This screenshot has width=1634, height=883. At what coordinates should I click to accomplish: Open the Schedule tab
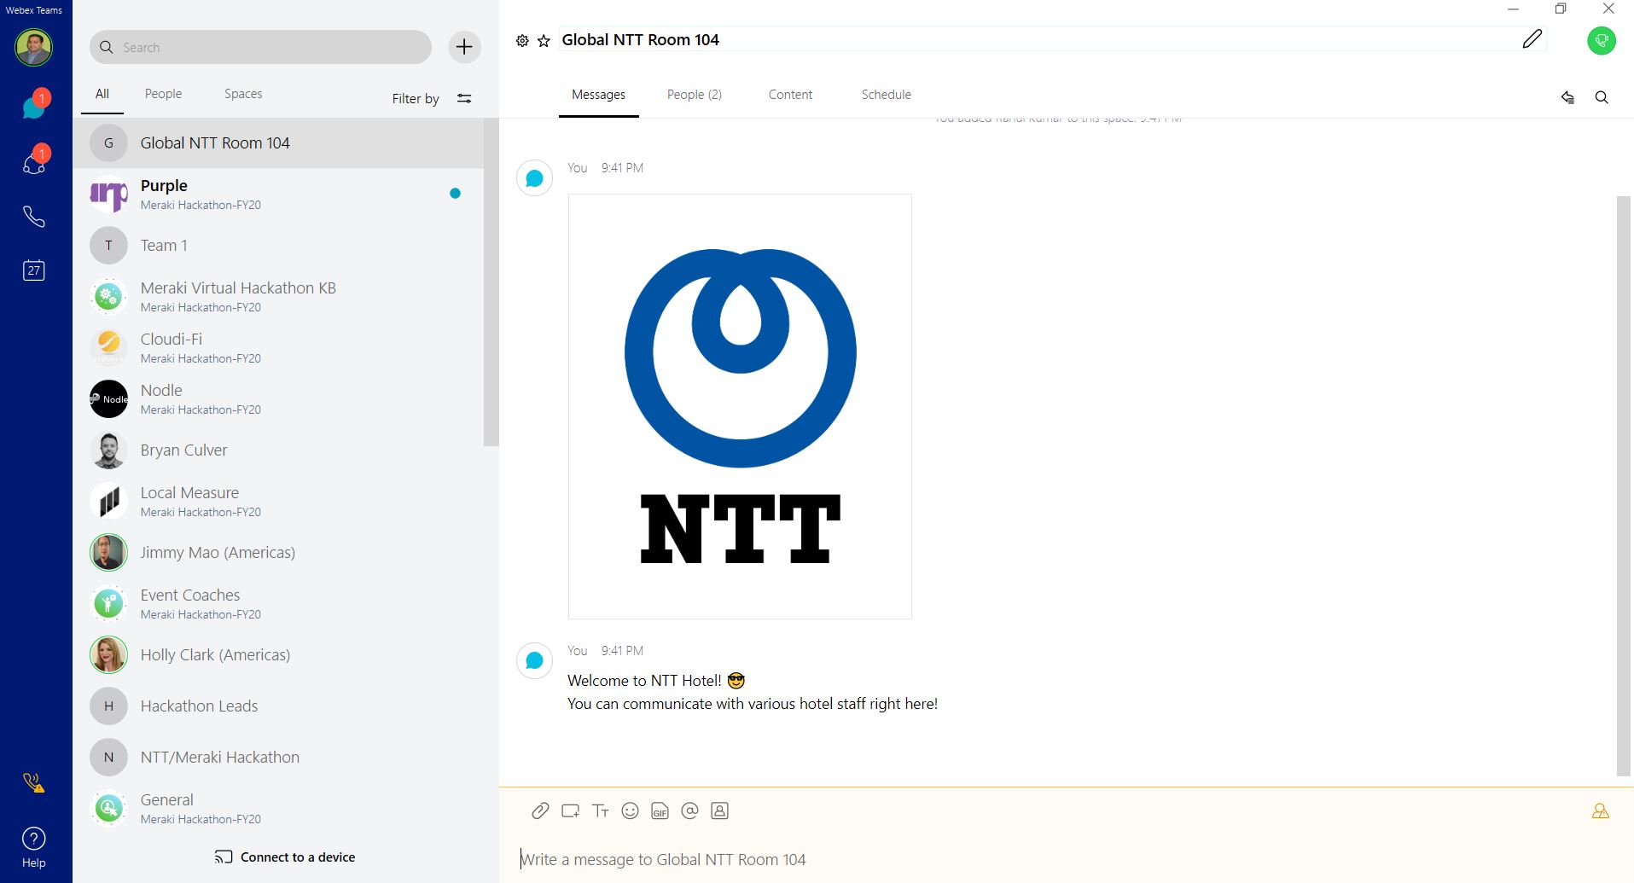886,95
